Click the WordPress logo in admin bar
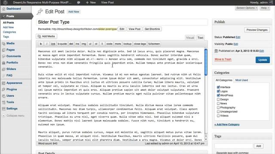The width and height of the screenshot is (275, 154). click(6, 3)
